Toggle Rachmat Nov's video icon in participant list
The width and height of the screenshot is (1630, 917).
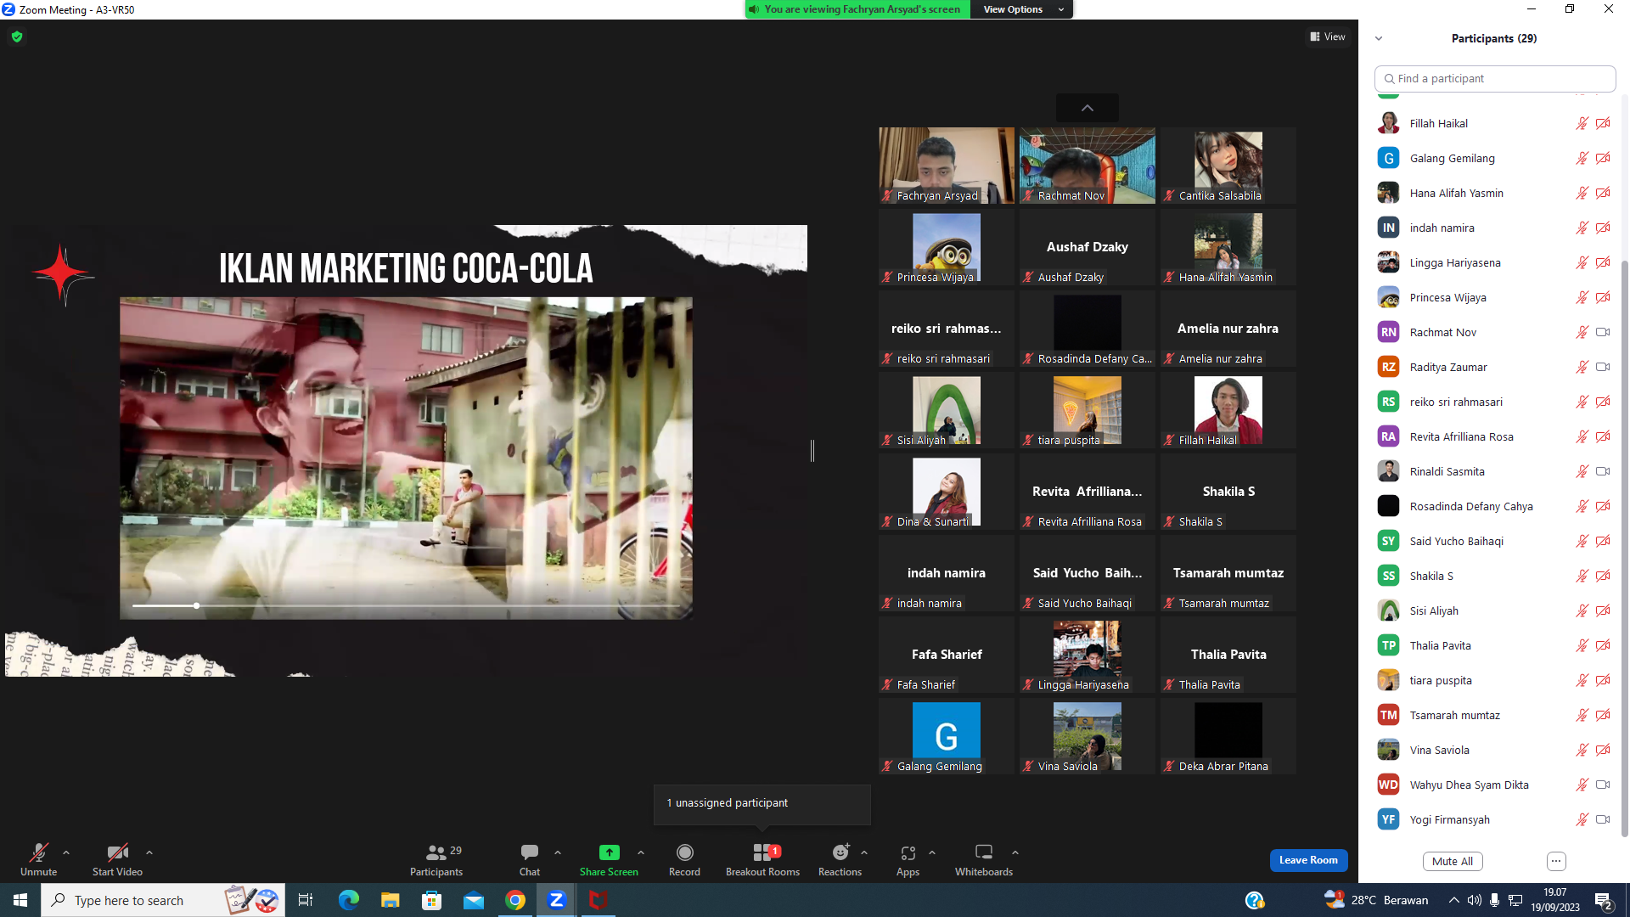[x=1603, y=332]
